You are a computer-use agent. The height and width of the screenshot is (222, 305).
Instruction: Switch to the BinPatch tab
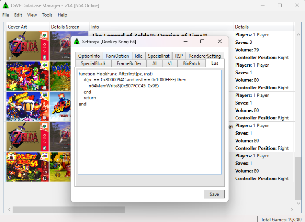click(191, 63)
